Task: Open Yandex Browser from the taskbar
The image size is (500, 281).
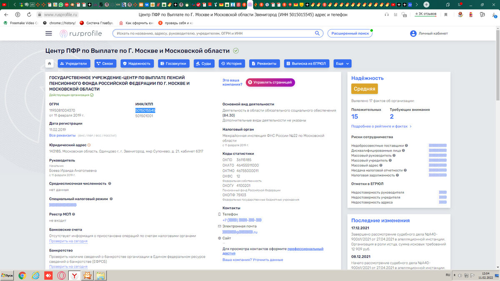Action: click(x=75, y=275)
